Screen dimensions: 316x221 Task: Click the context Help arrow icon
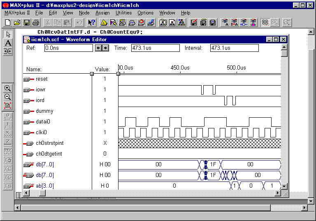click(92, 23)
